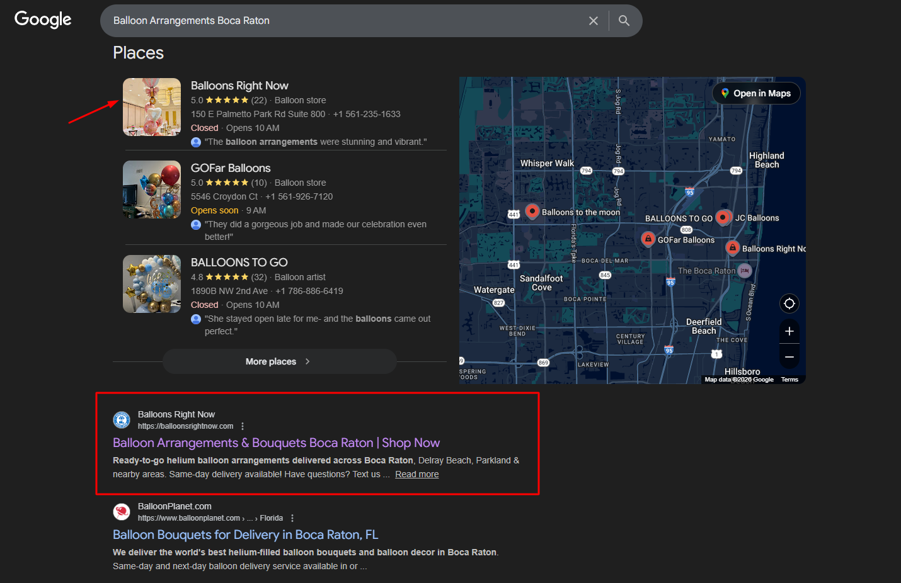Click the magnifying glass search icon
Screen dimensions: 901x583
624,21
